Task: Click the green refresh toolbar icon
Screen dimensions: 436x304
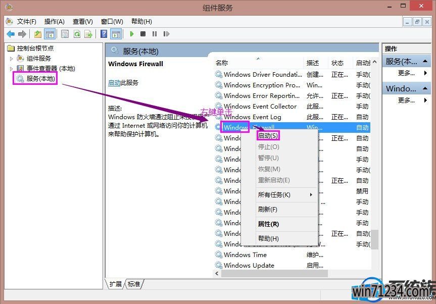Action: 77,34
